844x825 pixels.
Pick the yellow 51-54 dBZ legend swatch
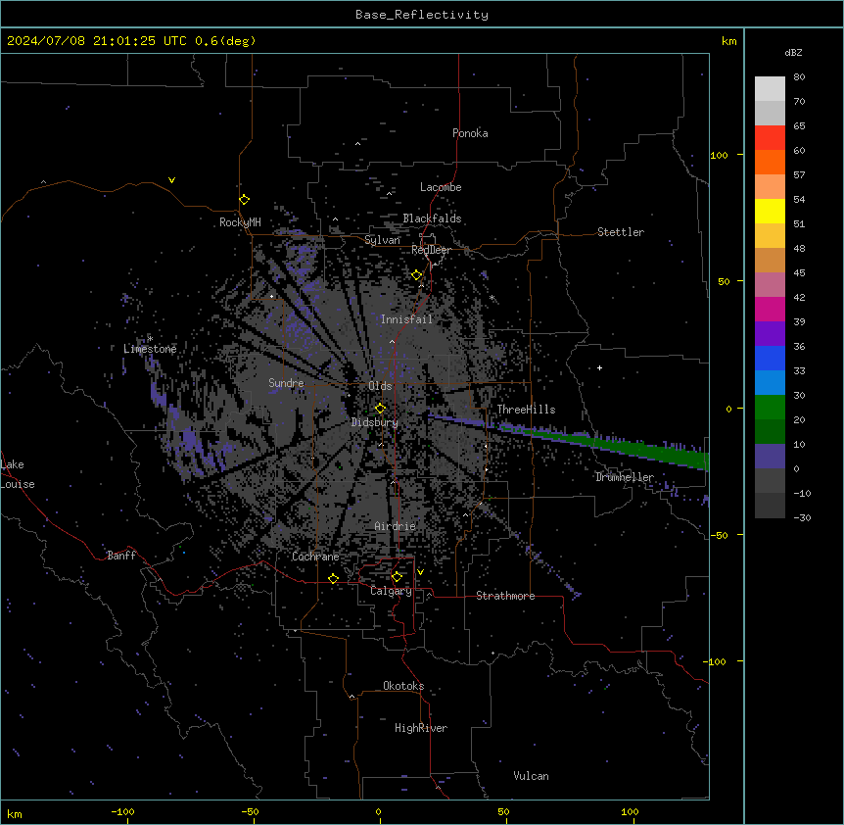[770, 211]
